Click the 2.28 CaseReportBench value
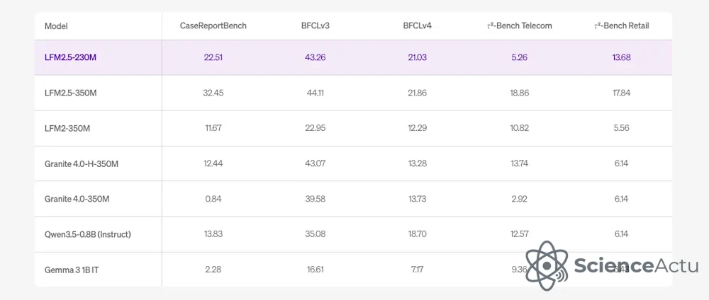709x300 pixels. pyautogui.click(x=213, y=270)
